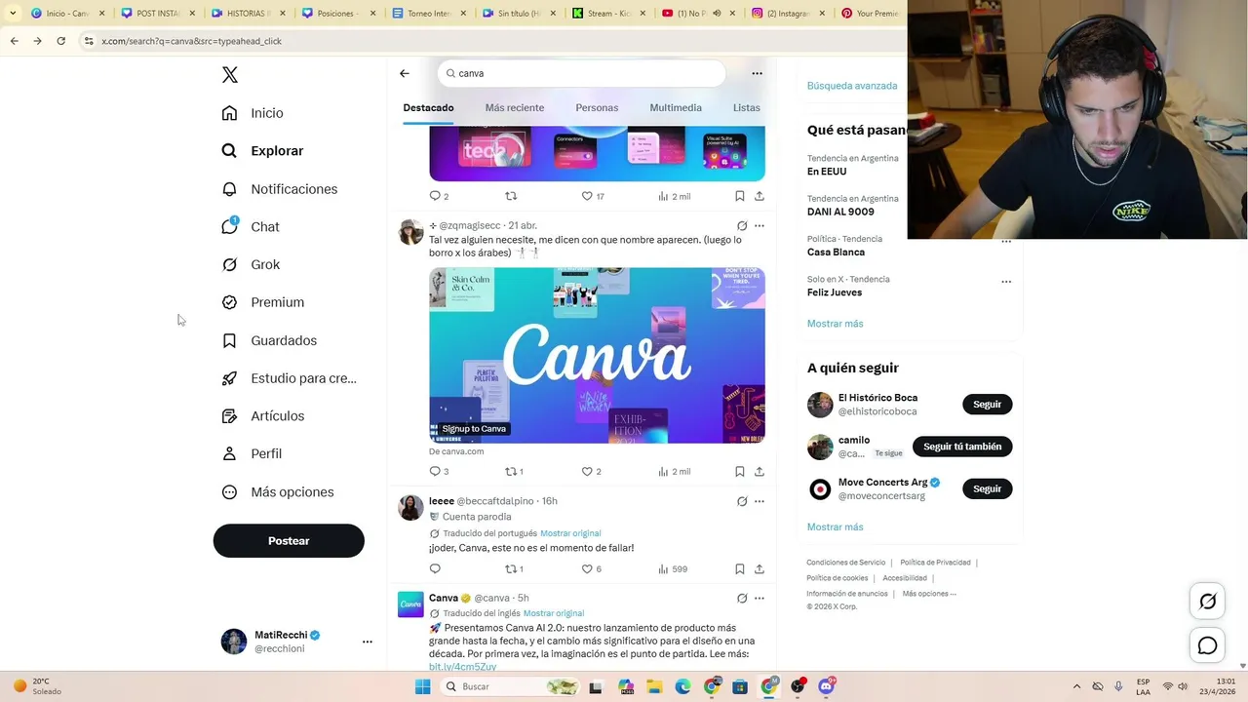Switch to Más reciente tab
This screenshot has width=1248, height=702.
click(515, 107)
